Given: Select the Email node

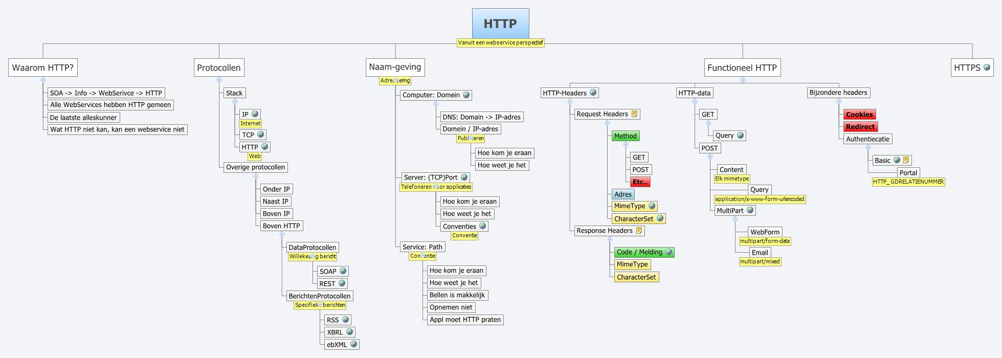Looking at the screenshot, I should click(760, 252).
